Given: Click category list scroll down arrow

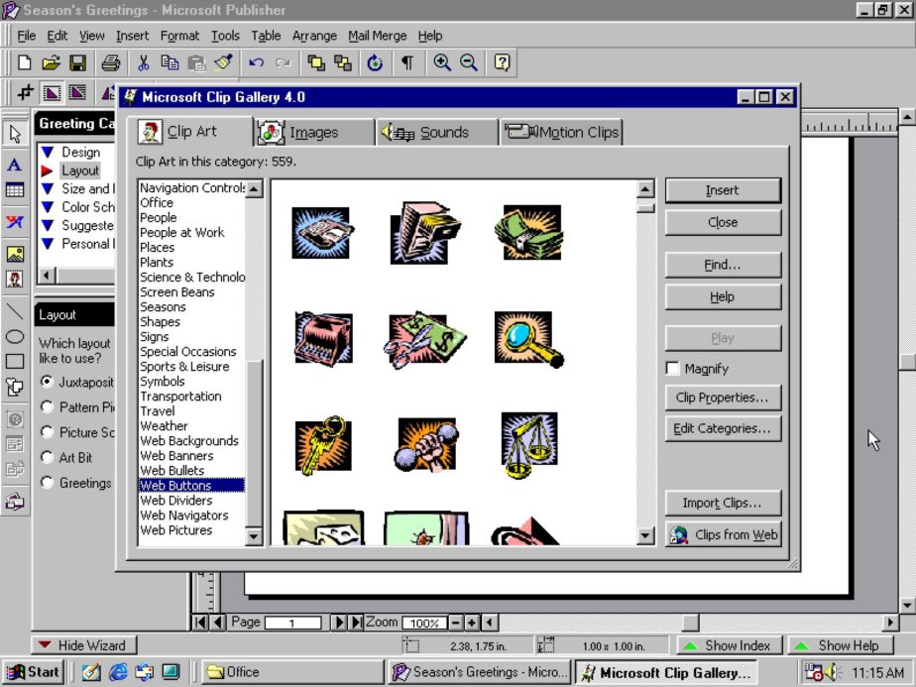Looking at the screenshot, I should click(x=254, y=536).
